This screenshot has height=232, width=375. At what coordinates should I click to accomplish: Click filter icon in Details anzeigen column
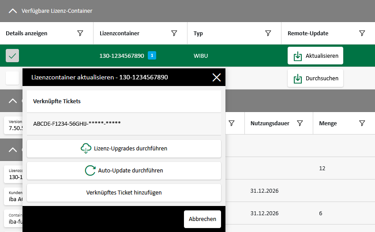[80, 34]
